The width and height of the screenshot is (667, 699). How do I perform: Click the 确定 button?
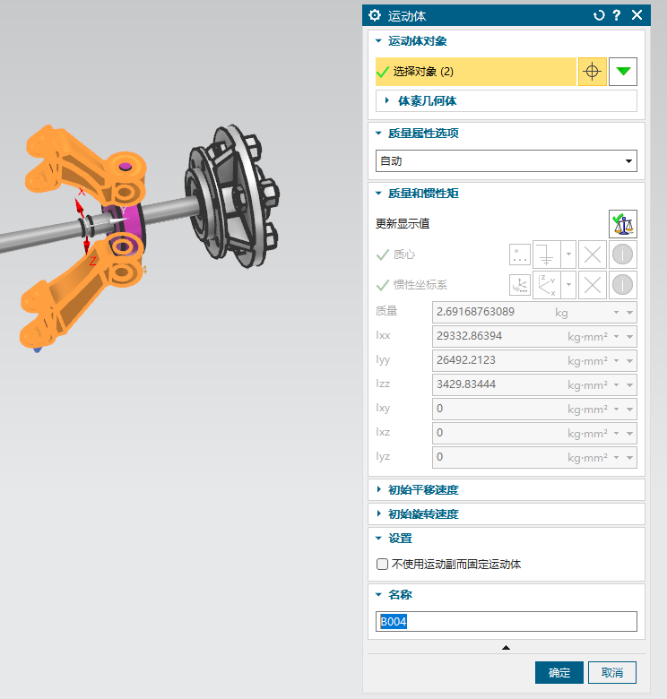[x=559, y=672]
